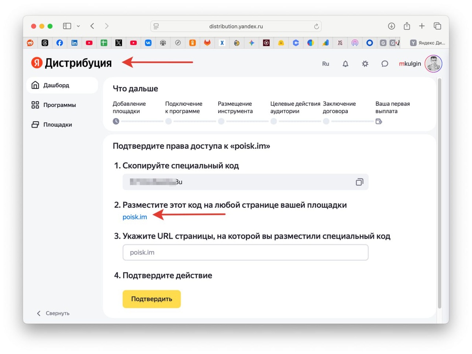
Task: Switch to the VK pinned tab
Action: tap(148, 43)
